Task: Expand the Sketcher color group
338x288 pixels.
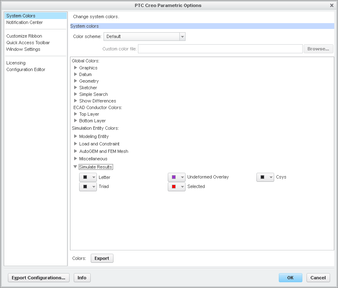Action: (75, 87)
